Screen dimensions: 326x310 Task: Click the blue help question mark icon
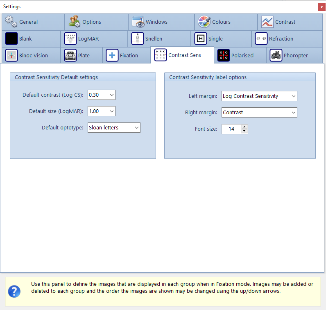(x=14, y=291)
